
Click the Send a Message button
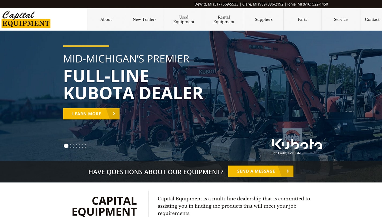coord(261,171)
